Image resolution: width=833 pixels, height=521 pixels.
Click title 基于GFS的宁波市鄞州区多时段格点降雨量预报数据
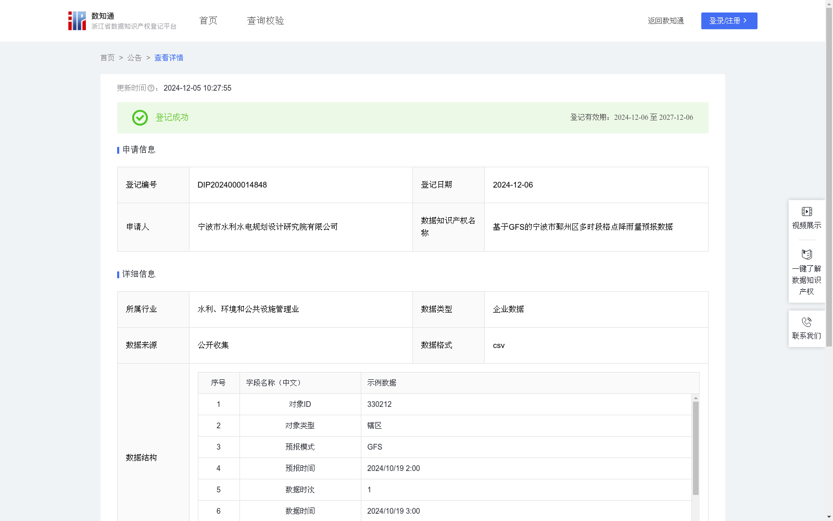[x=583, y=227]
